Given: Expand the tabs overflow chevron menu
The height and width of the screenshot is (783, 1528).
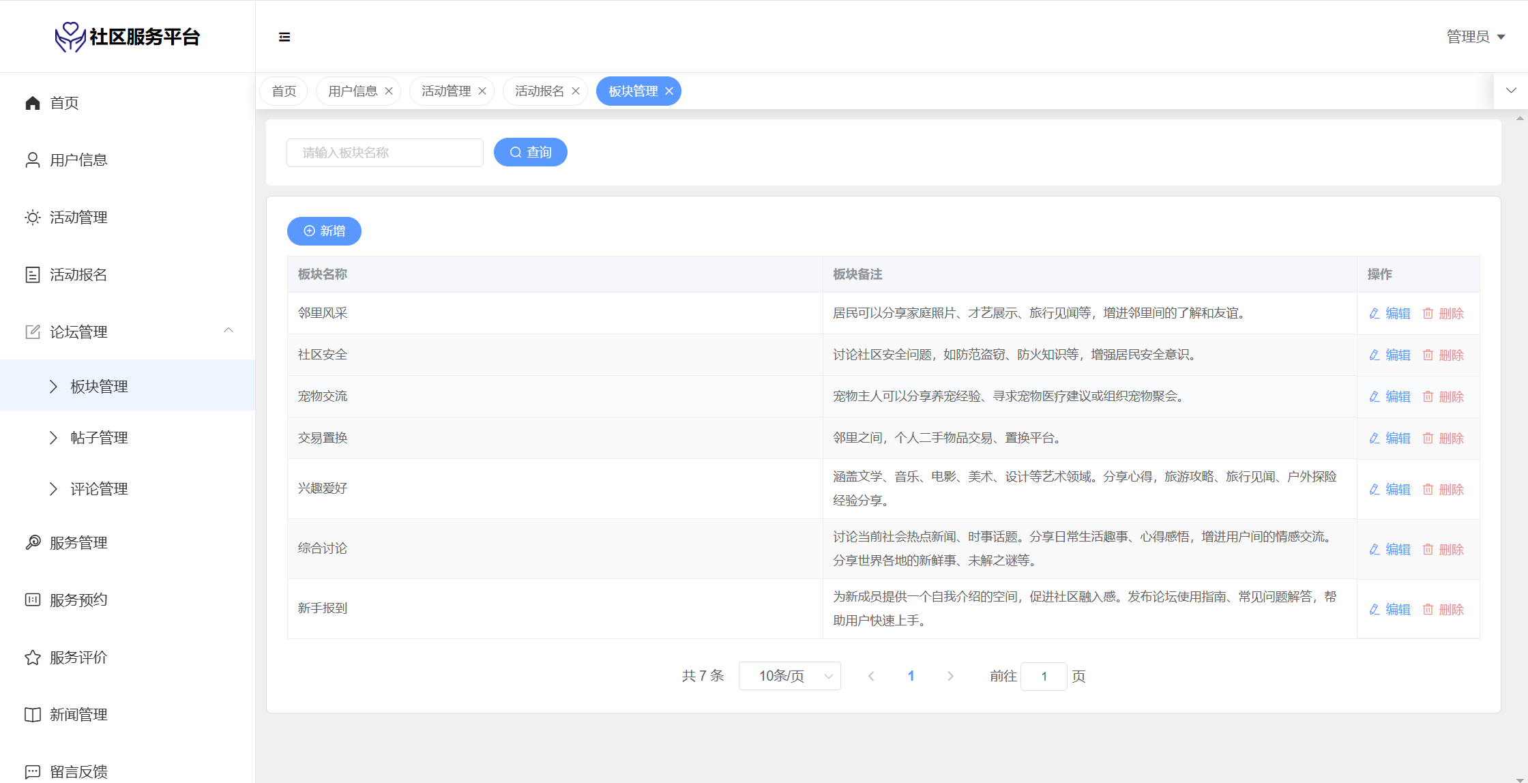Looking at the screenshot, I should point(1511,91).
